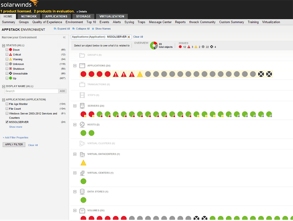
Task: Click the Virtual Datacenters category icon
Action: pos(82,154)
